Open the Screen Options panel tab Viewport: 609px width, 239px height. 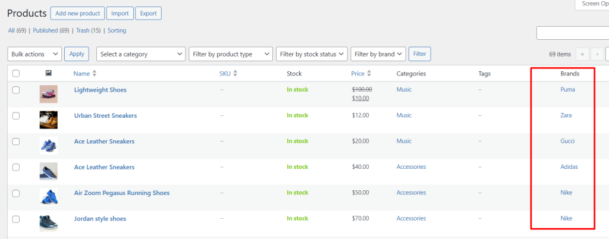(592, 4)
